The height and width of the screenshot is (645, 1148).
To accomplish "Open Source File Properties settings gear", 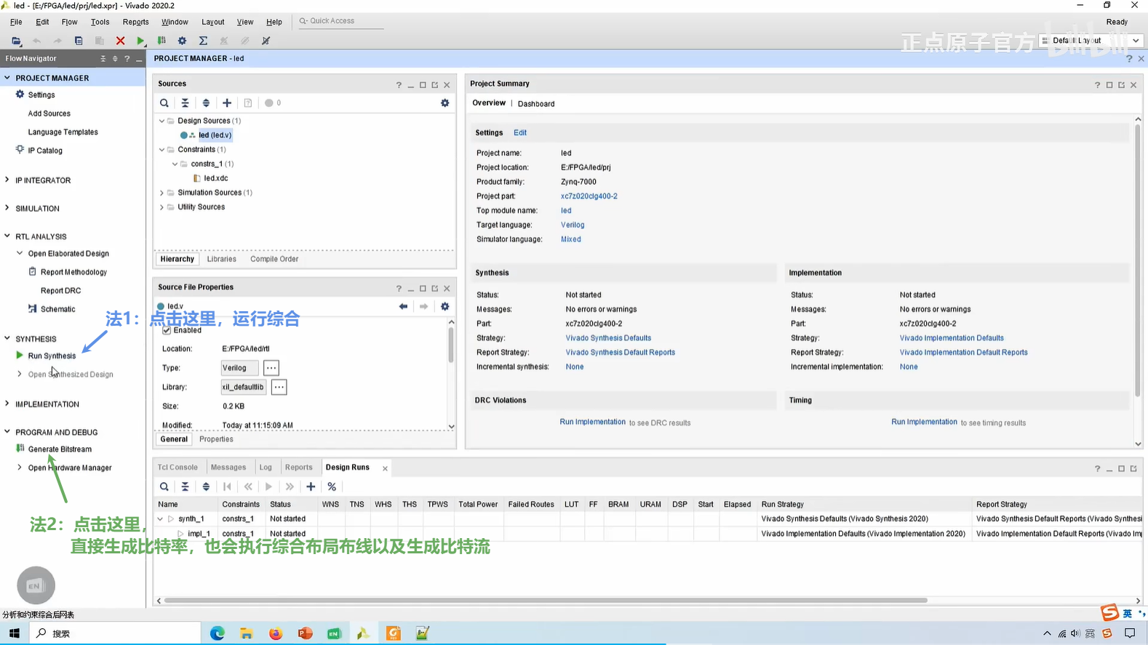I will 445,306.
